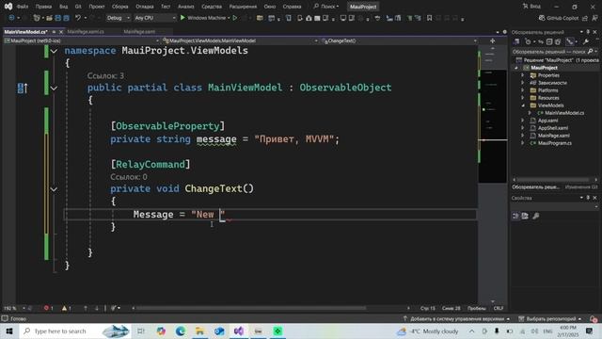Open the Файл menu
The height and width of the screenshot is (339, 602).
(x=23, y=7)
